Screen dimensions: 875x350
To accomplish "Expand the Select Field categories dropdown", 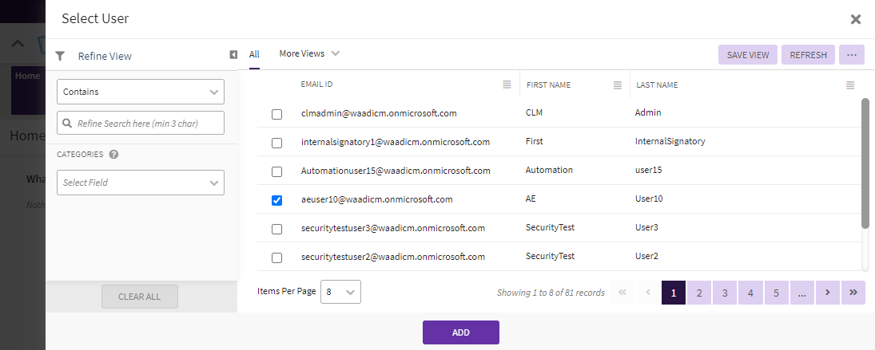I will point(141,183).
